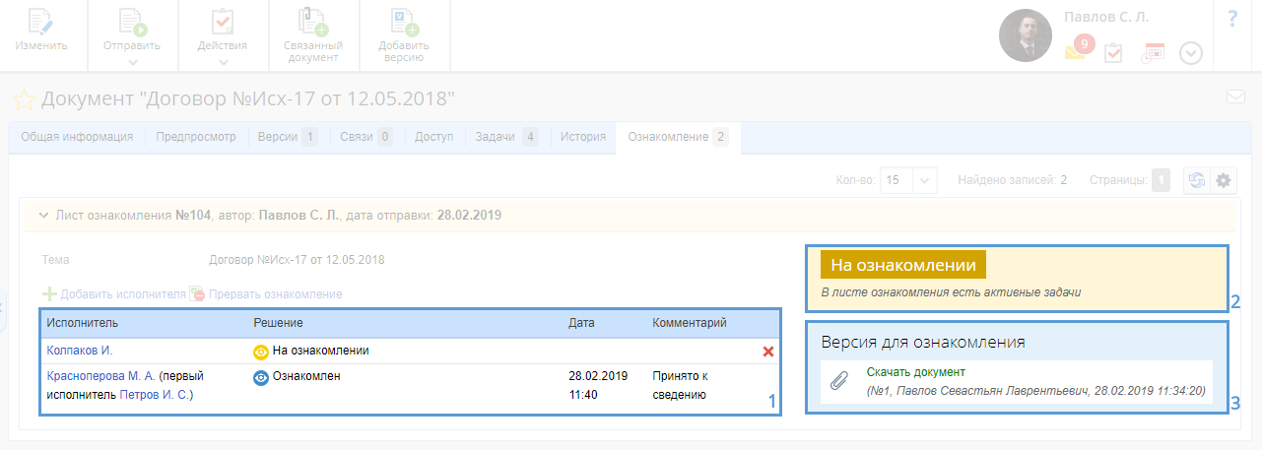The image size is (1262, 450).
Task: Switch to the История tab
Action: 583,137
